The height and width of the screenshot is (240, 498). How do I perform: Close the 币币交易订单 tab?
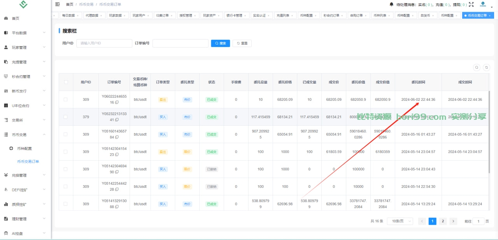pyautogui.click(x=491, y=16)
